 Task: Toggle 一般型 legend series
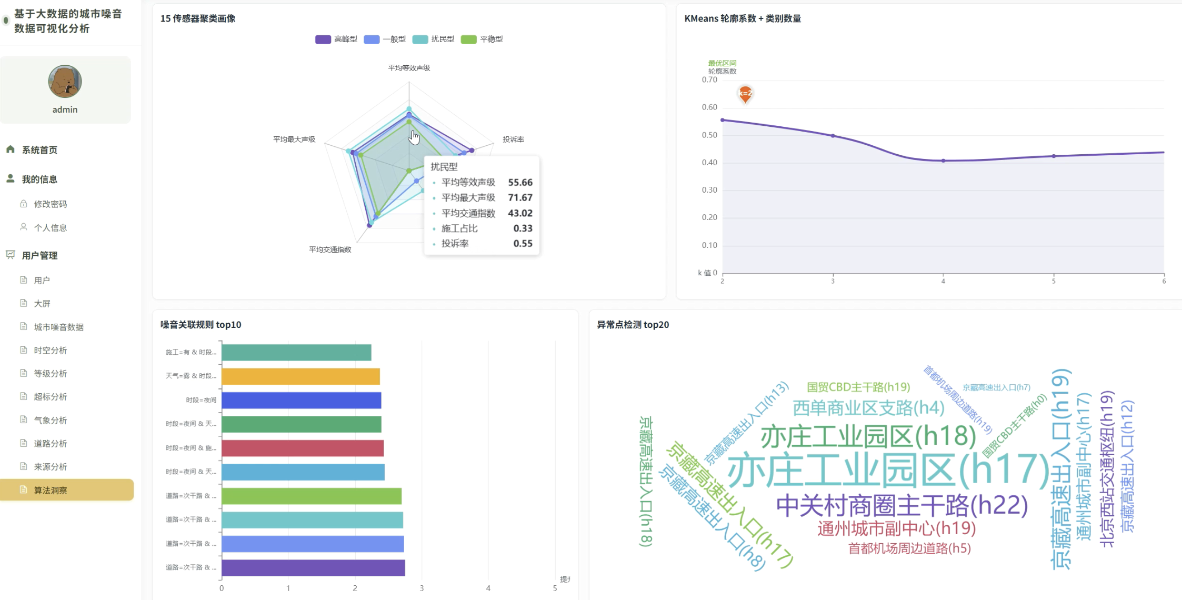tap(385, 39)
